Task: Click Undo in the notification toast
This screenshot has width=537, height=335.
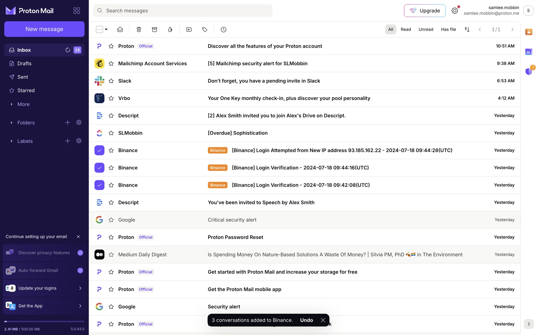Action: 306,320
